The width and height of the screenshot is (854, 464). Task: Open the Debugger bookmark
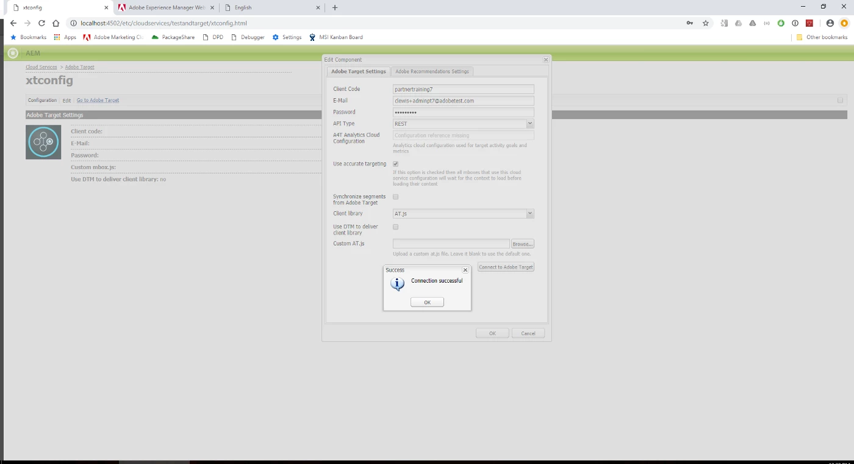click(x=248, y=37)
